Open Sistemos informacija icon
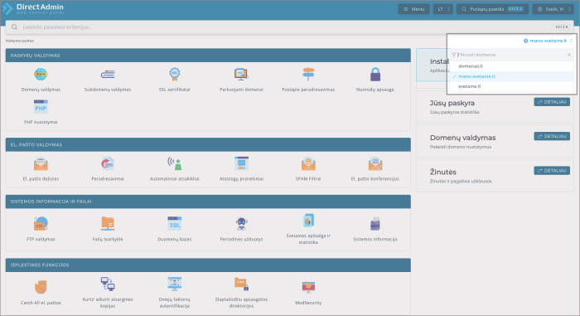 [375, 224]
